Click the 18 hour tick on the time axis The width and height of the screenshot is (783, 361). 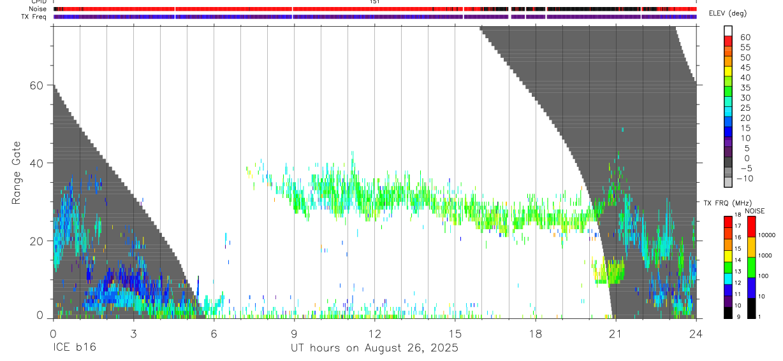tap(536, 333)
